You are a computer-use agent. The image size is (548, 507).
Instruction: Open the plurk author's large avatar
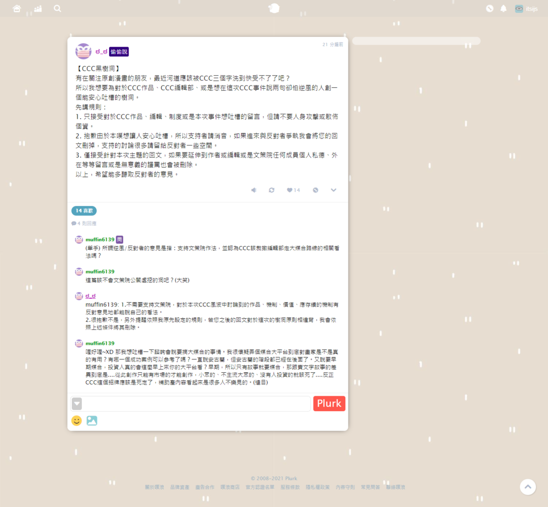click(83, 51)
